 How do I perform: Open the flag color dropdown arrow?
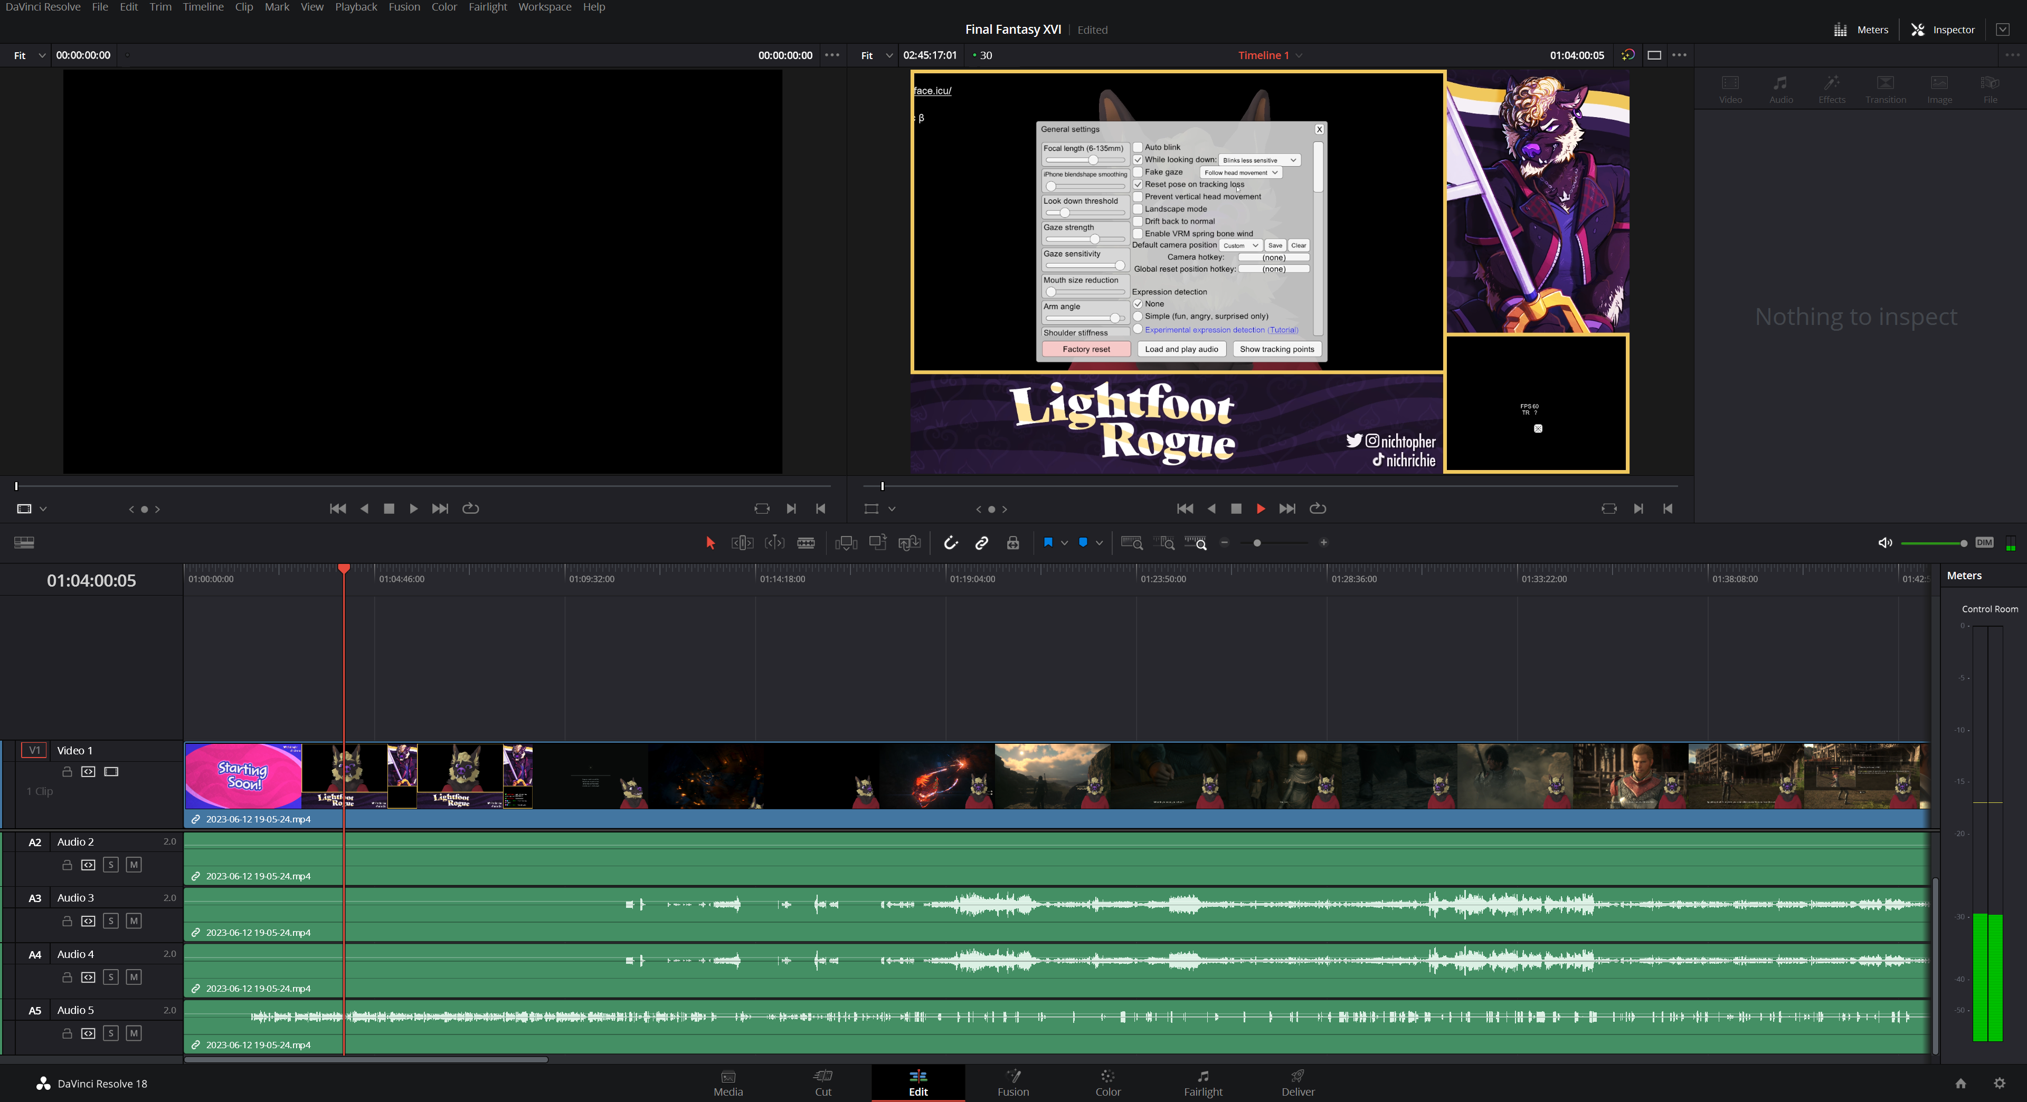click(x=1065, y=543)
